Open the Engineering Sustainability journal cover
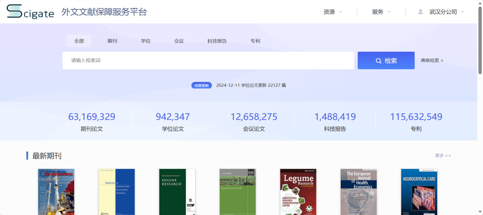 pyautogui.click(x=238, y=192)
